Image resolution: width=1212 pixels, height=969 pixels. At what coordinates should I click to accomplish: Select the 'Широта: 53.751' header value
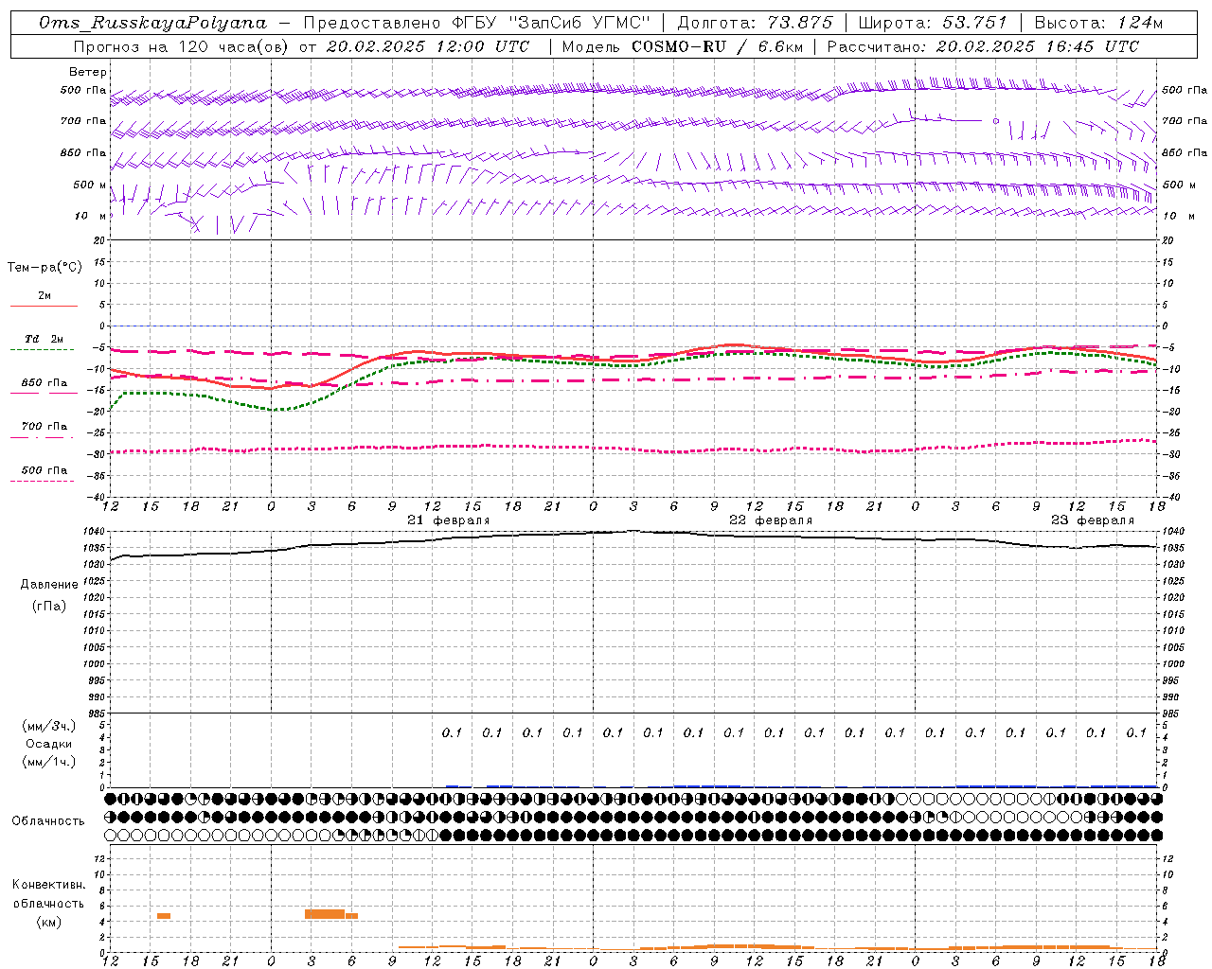[x=933, y=23]
